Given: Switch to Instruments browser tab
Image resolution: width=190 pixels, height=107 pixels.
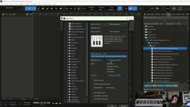Looking at the screenshot, I should pos(151,14).
